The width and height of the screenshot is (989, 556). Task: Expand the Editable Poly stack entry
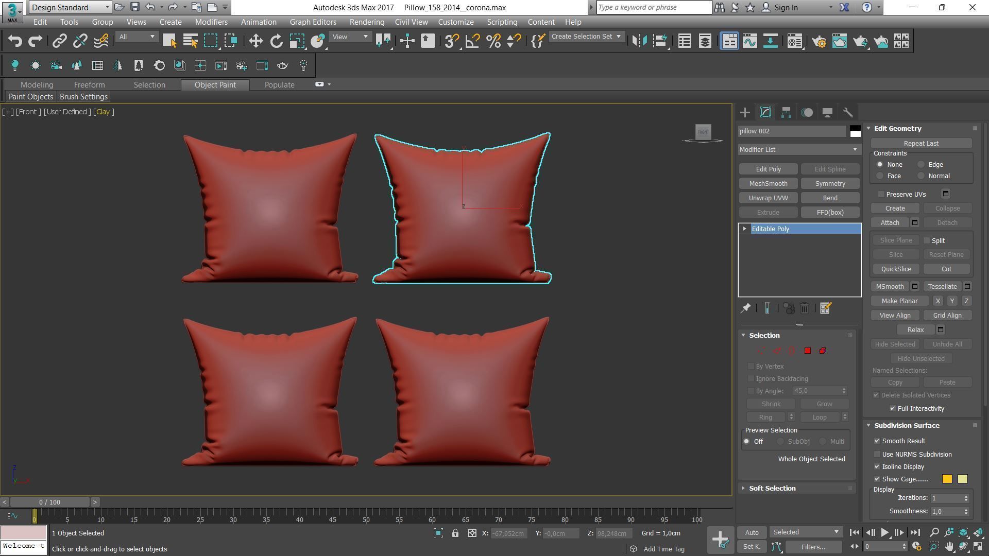(744, 229)
